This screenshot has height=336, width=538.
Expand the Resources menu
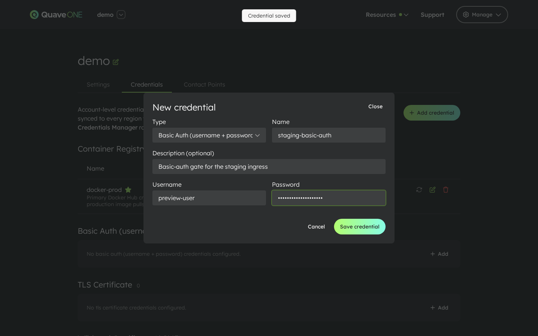[x=381, y=15]
